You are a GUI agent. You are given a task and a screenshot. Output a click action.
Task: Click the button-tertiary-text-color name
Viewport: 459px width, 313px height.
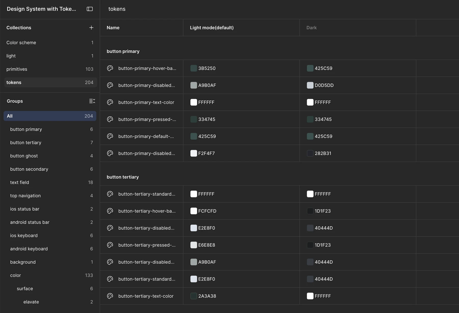click(x=146, y=296)
